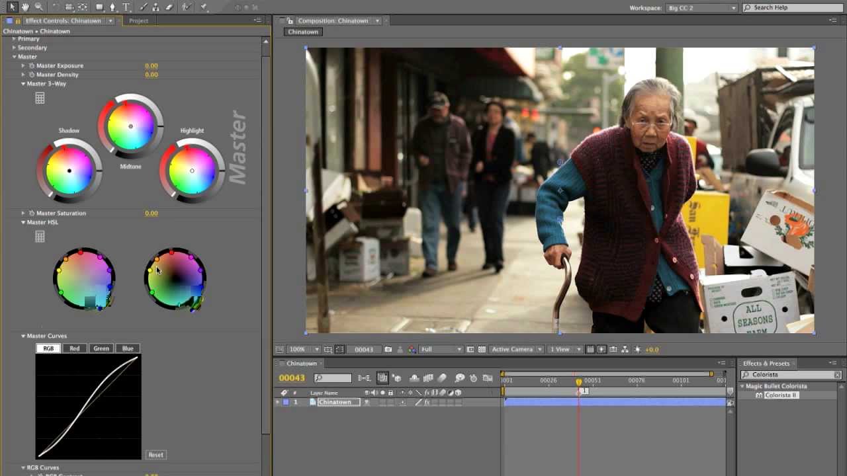Select the Hand tool

coord(25,7)
